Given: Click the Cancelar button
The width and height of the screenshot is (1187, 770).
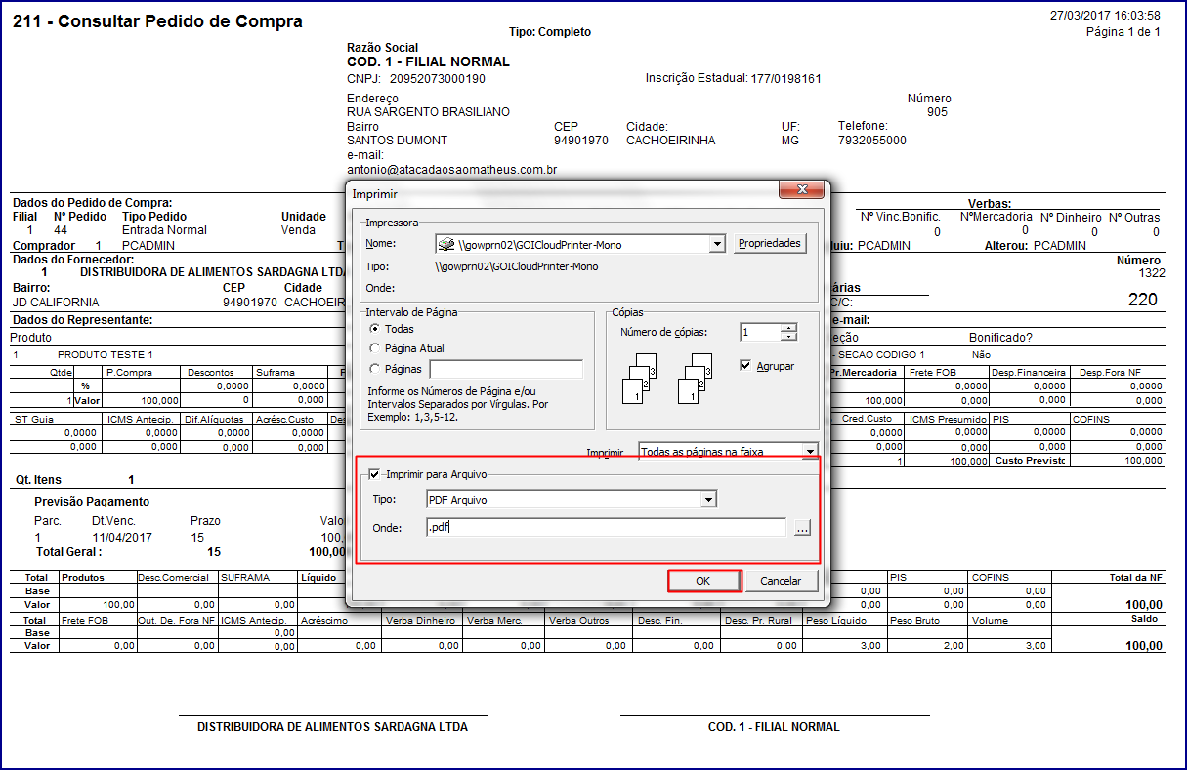Looking at the screenshot, I should coord(781,581).
